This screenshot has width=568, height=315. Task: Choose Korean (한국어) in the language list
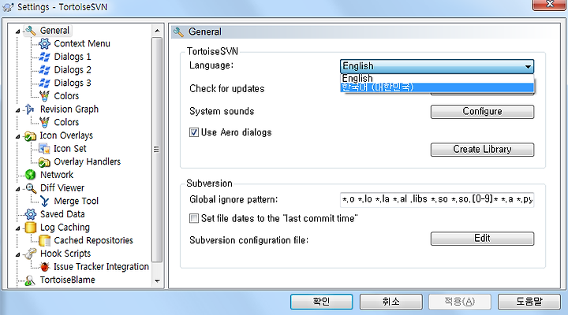point(437,87)
